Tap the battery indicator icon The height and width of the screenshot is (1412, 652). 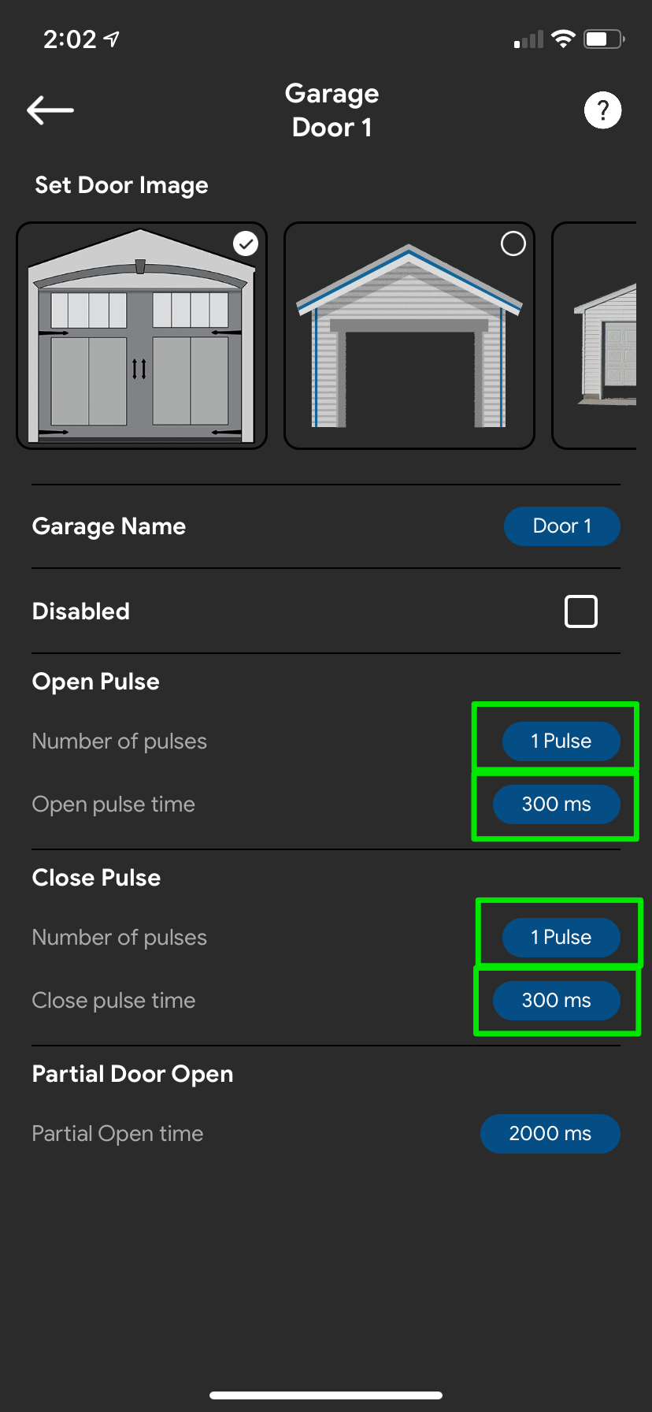[x=604, y=39]
